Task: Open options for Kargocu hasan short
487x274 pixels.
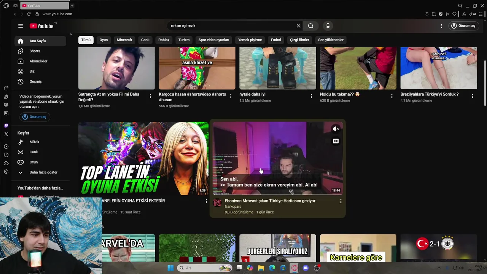Action: (x=231, y=96)
